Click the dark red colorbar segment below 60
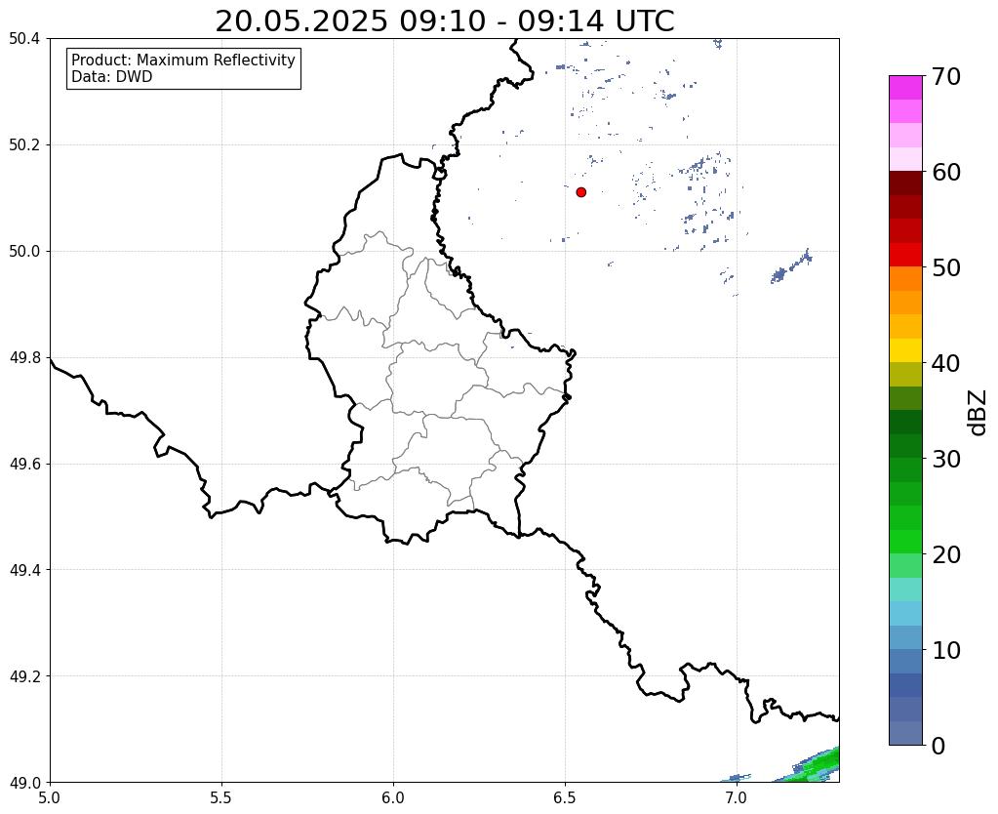This screenshot has height=814, width=998. [x=905, y=183]
